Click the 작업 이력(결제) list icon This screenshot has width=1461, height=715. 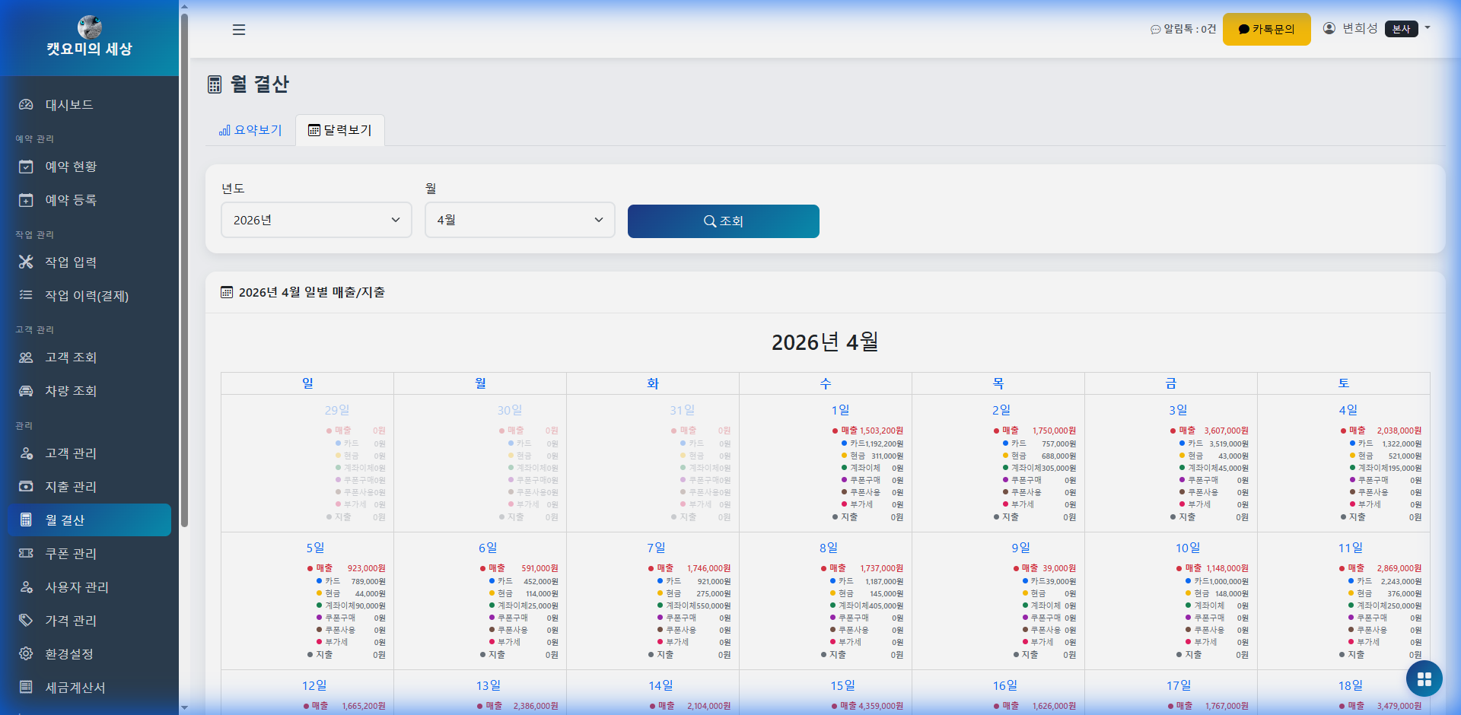(x=26, y=295)
